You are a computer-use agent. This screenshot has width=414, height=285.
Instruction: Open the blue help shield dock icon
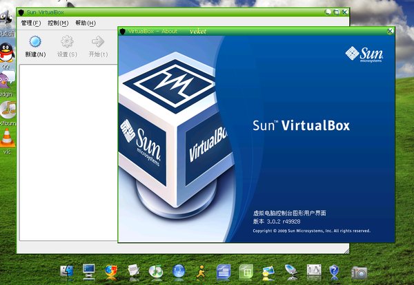point(334,271)
